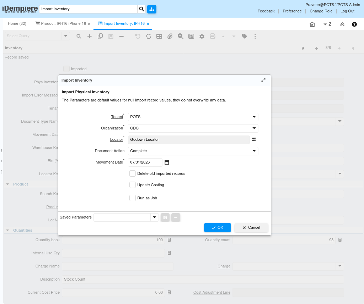Click Log Out link
The image size is (364, 304).
pyautogui.click(x=347, y=11)
